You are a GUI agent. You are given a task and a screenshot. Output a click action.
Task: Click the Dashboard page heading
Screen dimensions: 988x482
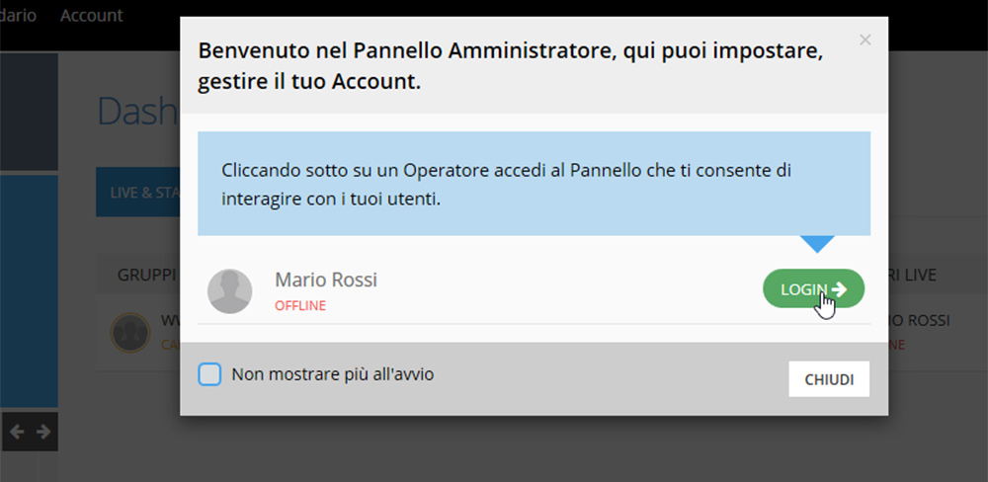[x=138, y=112]
